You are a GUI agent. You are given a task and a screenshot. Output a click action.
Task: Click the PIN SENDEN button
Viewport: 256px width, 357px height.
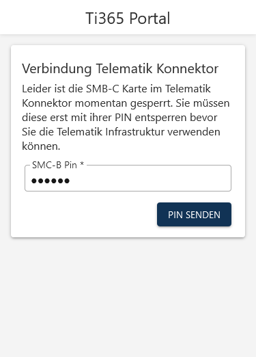click(x=194, y=215)
